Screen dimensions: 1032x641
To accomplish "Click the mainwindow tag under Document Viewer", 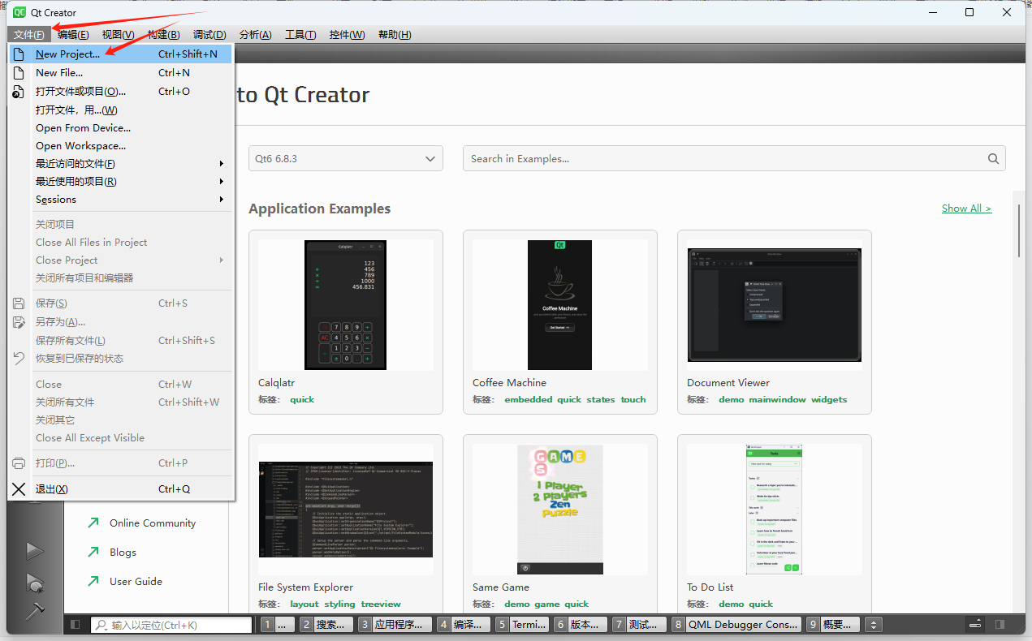I will tap(777, 399).
